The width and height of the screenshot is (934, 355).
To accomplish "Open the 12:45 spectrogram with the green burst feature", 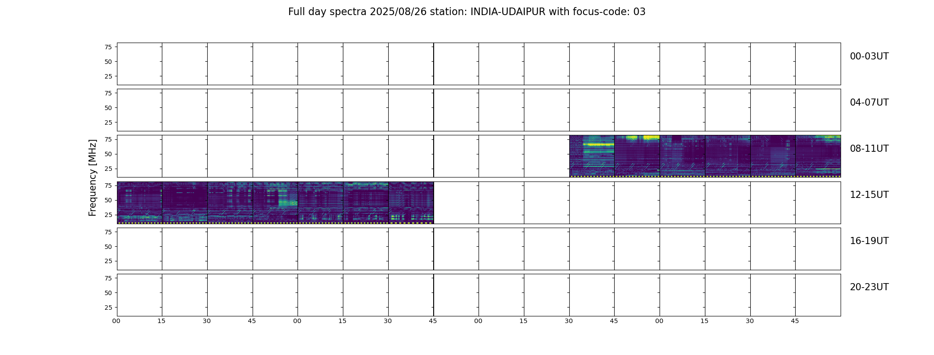I will click(275, 202).
